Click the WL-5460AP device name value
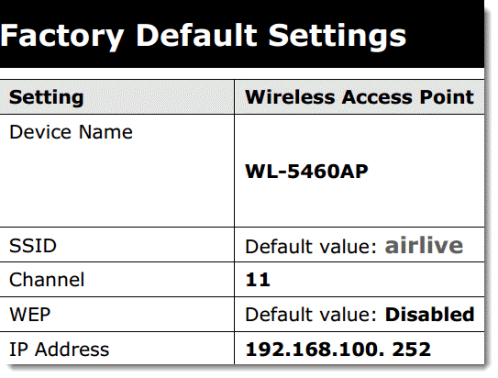The image size is (498, 378). [x=306, y=172]
